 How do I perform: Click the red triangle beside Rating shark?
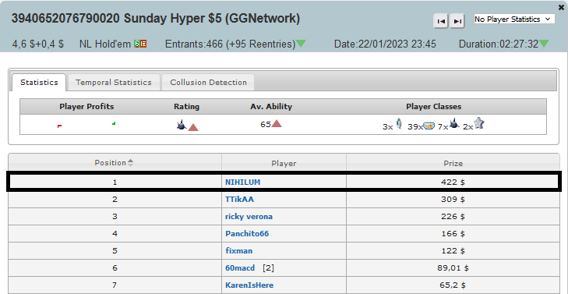point(193,127)
